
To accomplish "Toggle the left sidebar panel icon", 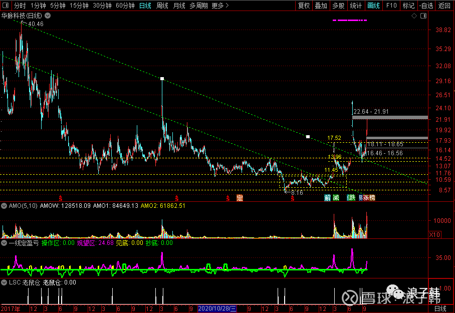I will pos(6,5).
